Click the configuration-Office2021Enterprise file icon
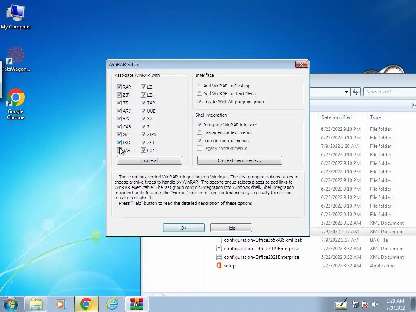Image resolution: width=416 pixels, height=312 pixels. click(219, 257)
